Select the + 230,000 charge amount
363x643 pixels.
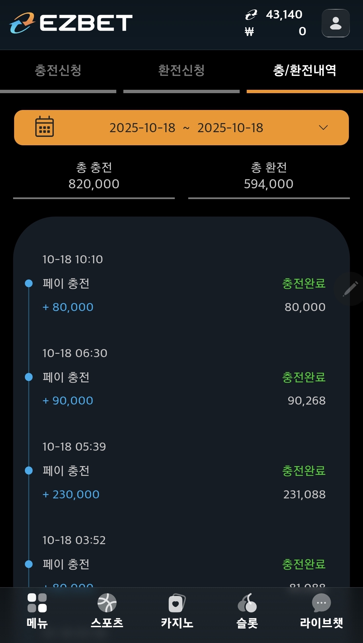(71, 494)
